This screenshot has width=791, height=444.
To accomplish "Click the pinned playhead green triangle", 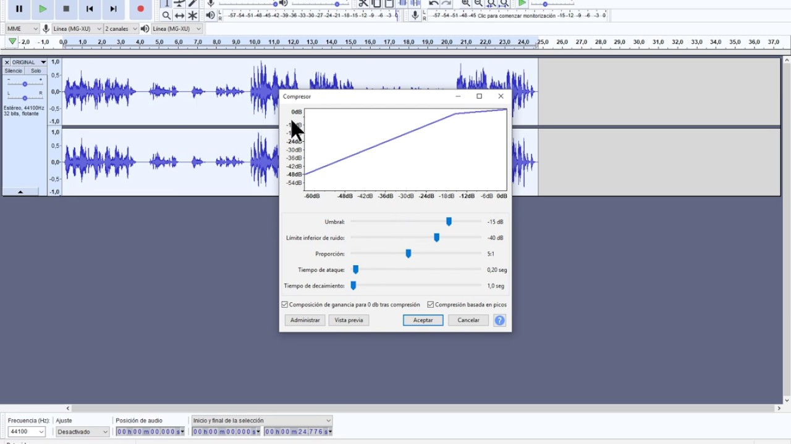I will (12, 42).
